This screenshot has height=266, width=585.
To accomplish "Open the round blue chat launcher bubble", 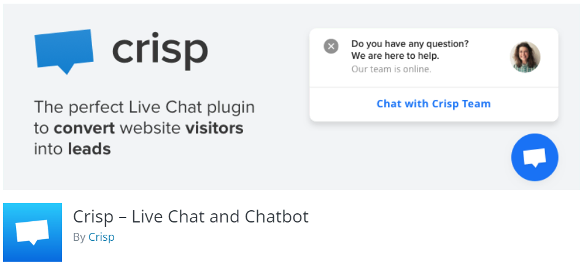I will click(535, 158).
